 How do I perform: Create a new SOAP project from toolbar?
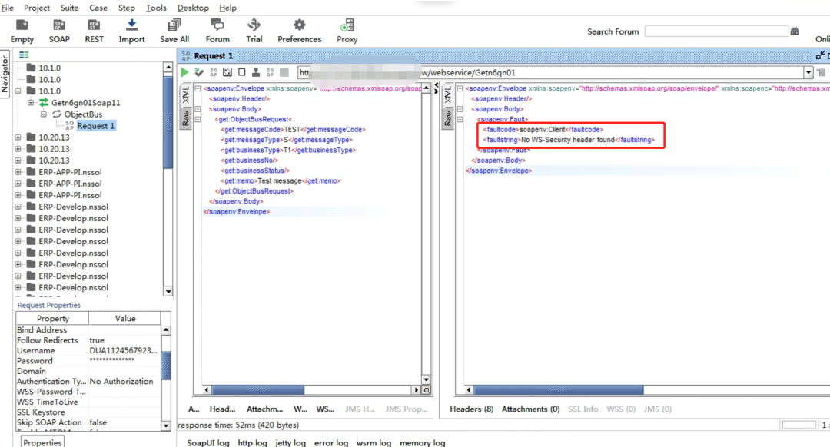[x=59, y=25]
